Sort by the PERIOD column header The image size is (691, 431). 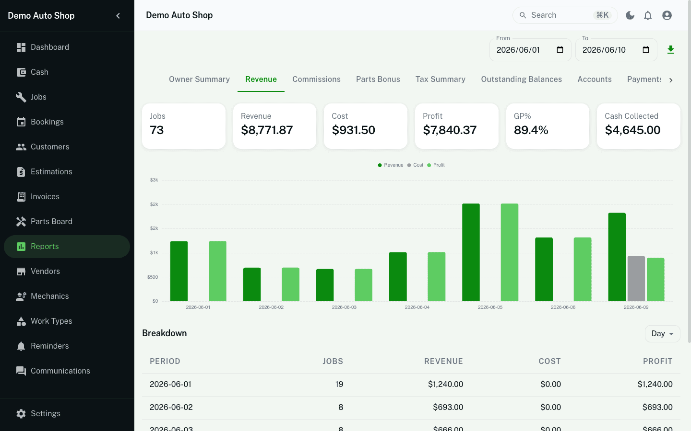tap(165, 362)
